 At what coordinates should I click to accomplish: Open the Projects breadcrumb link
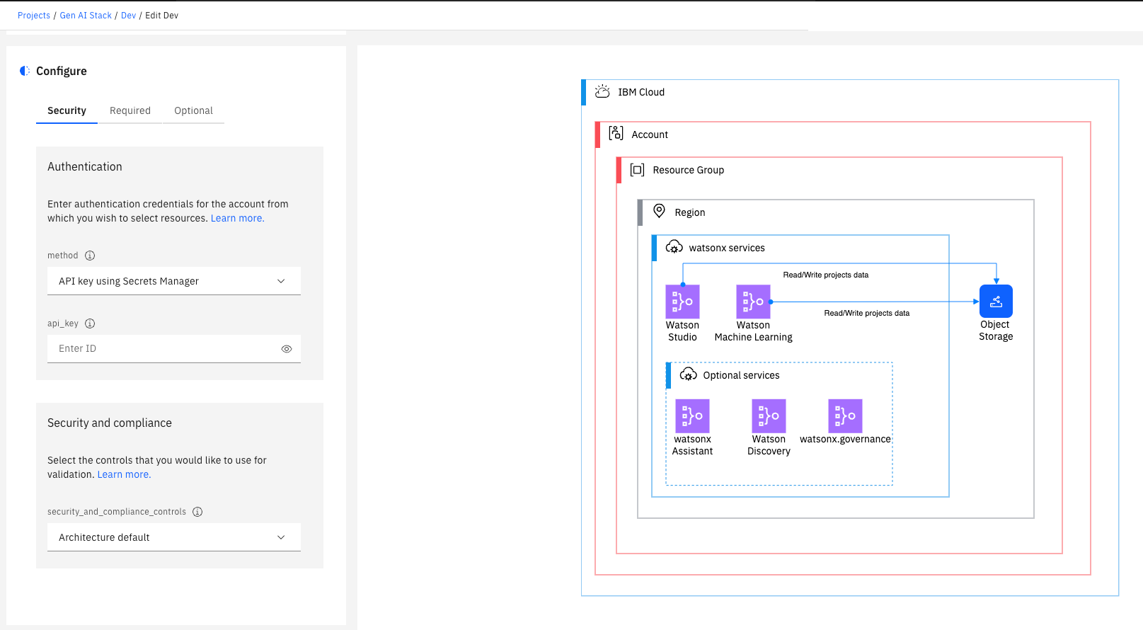click(34, 16)
